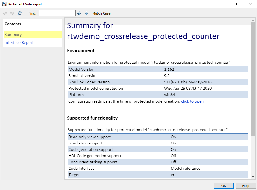The width and height of the screenshot is (257, 190).
Task: Close the Protected Model report window
Action: pos(250,4)
